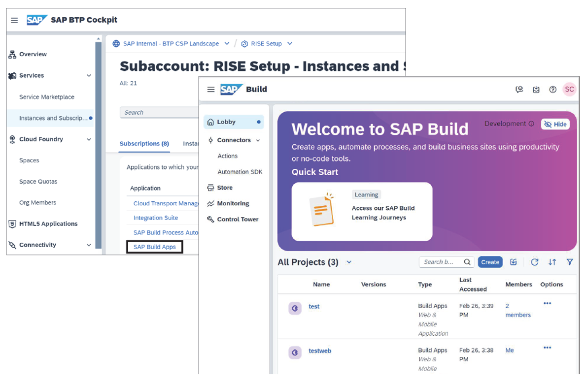Open the filter icon above the project list
The image size is (586, 383).
click(569, 262)
